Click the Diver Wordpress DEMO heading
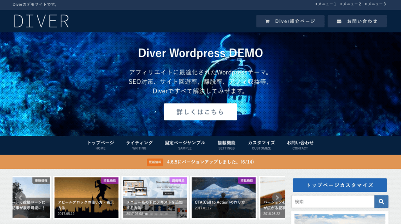The height and width of the screenshot is (224, 401). (200, 53)
